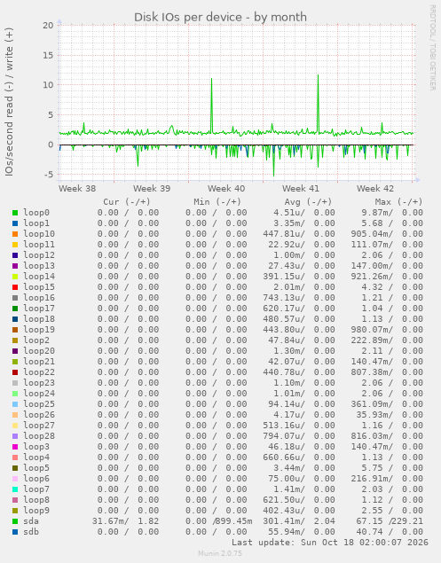Click the chart title 'Disk IOs per device - by month'
The height and width of the screenshot is (563, 441).
(x=220, y=17)
